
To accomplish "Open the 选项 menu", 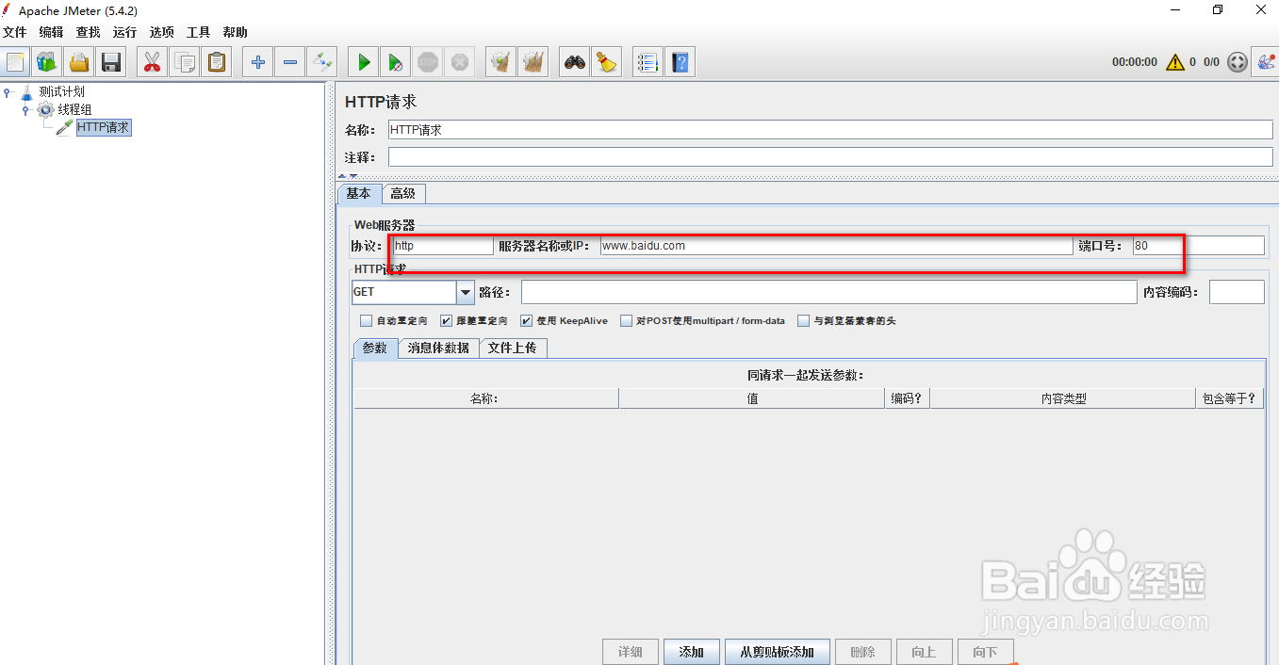I will (x=161, y=32).
